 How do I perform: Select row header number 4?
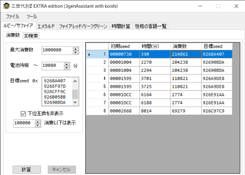point(97,78)
